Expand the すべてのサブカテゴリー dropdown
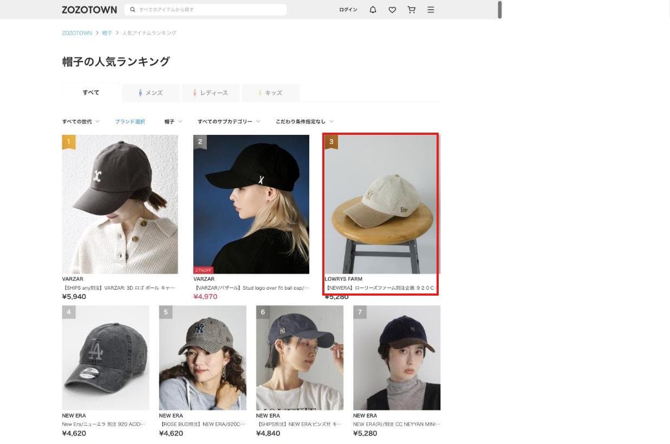This screenshot has height=444, width=670. (229, 122)
